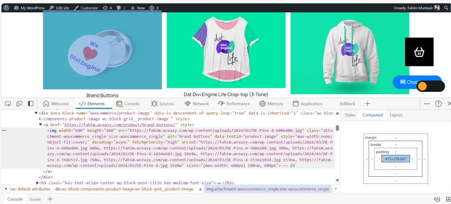Open the shopping basket cart button
Viewport: 451px width, 204px height.
(419, 52)
